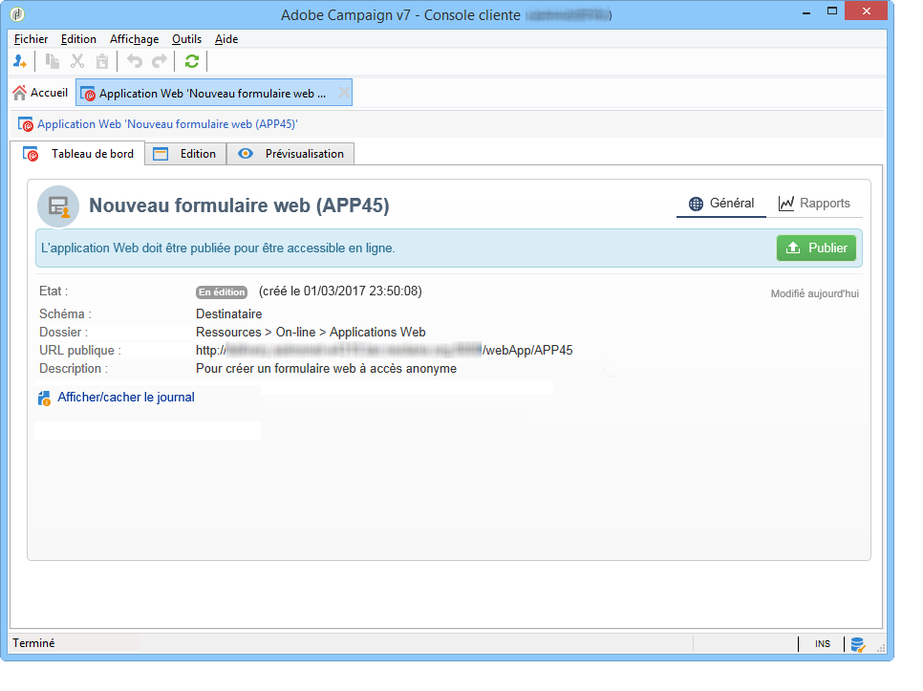Open the Rapports view
This screenshot has height=691, width=923.
click(x=814, y=204)
